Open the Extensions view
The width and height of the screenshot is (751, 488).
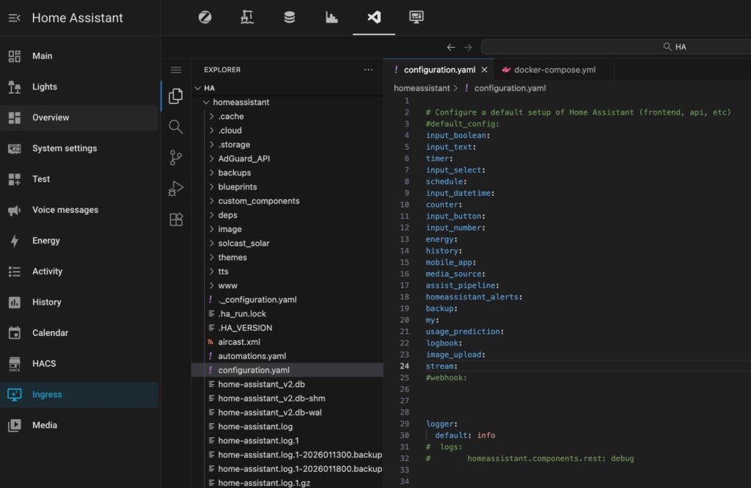(x=176, y=219)
